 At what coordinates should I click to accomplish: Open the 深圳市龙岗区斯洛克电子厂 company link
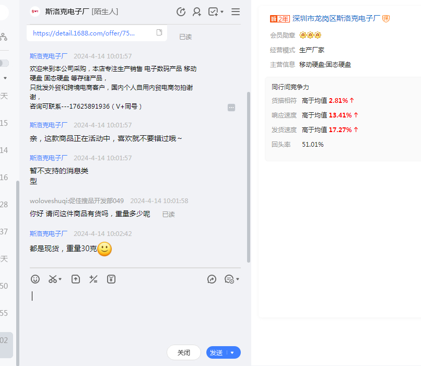point(336,18)
